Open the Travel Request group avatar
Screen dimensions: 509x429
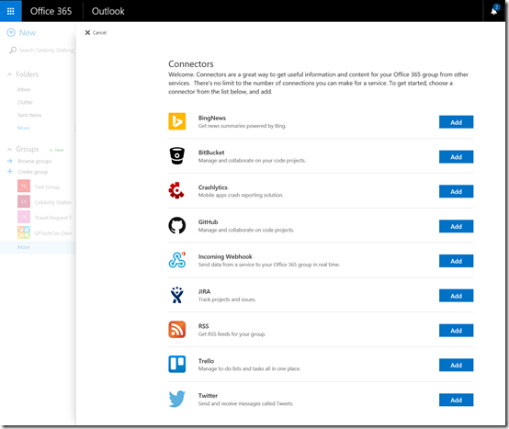tap(24, 217)
